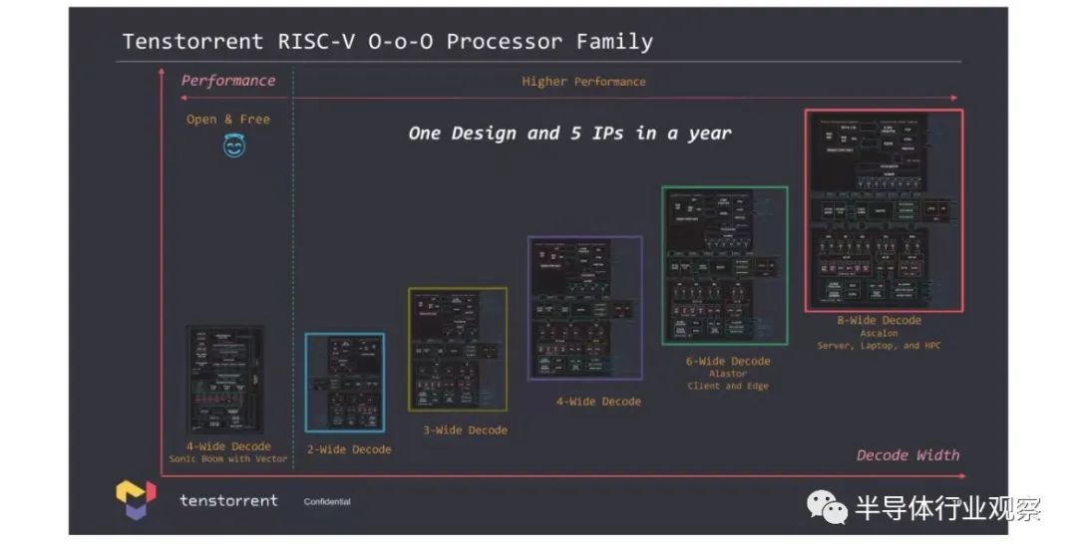The height and width of the screenshot is (557, 1077).
Task: Select the purple 4-Wide Decode block diagram
Action: coord(585,308)
